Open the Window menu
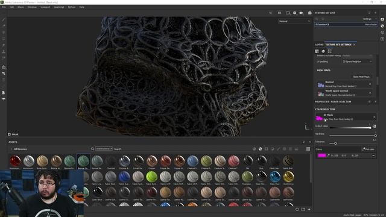 tap(32, 7)
